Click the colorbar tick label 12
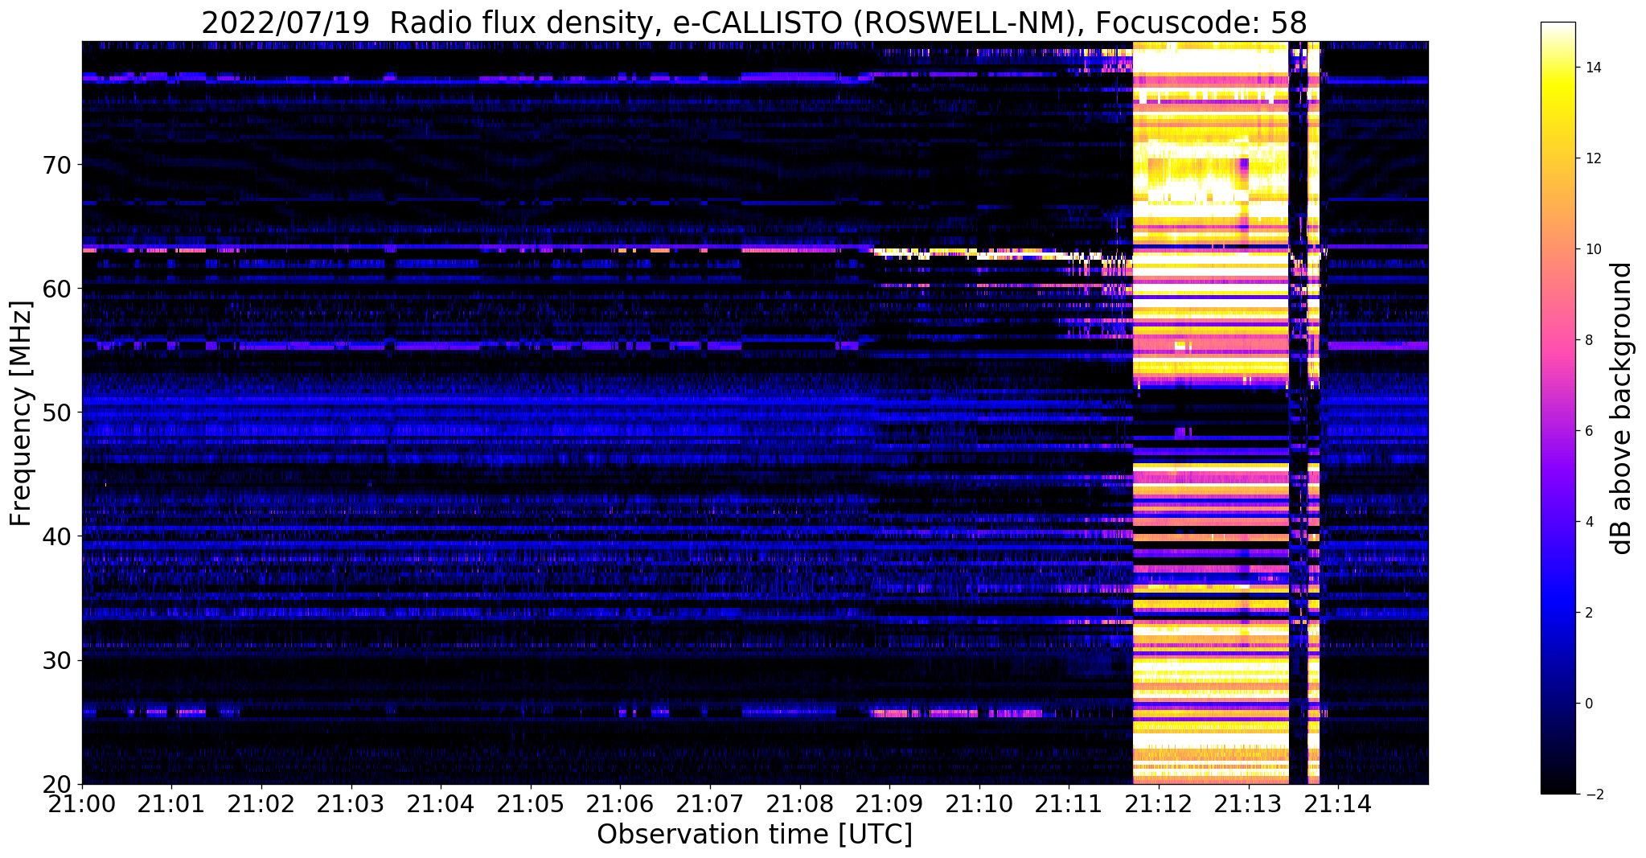This screenshot has height=858, width=1646. [1593, 158]
